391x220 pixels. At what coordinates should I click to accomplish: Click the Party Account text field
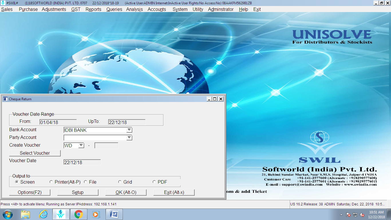[x=95, y=138]
